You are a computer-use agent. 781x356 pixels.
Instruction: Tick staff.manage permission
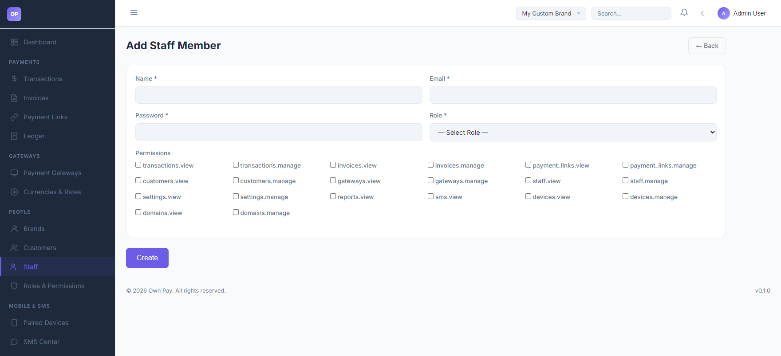[626, 180]
